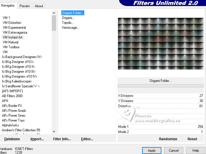The height and width of the screenshot is (154, 206).
Task: Select the plain VM category
Action: tap(5, 52)
